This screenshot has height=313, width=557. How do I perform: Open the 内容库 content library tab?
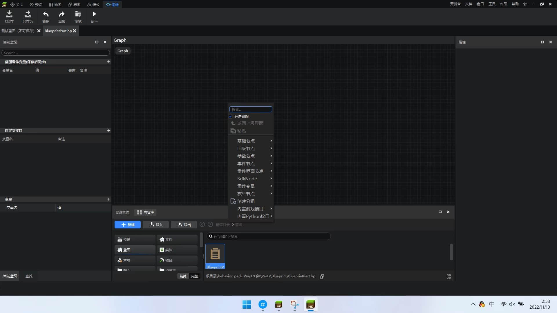click(x=145, y=212)
